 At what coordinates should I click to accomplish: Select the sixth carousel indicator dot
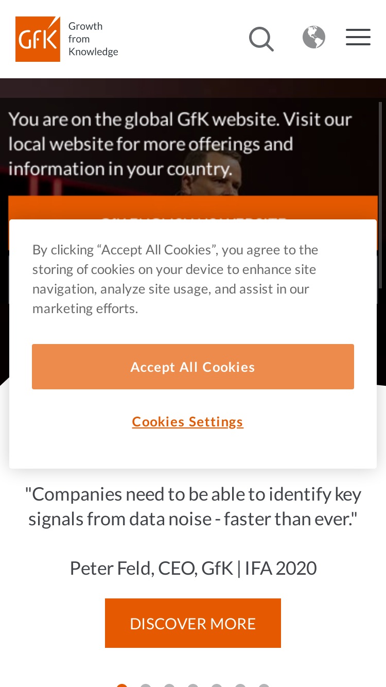(x=240, y=685)
